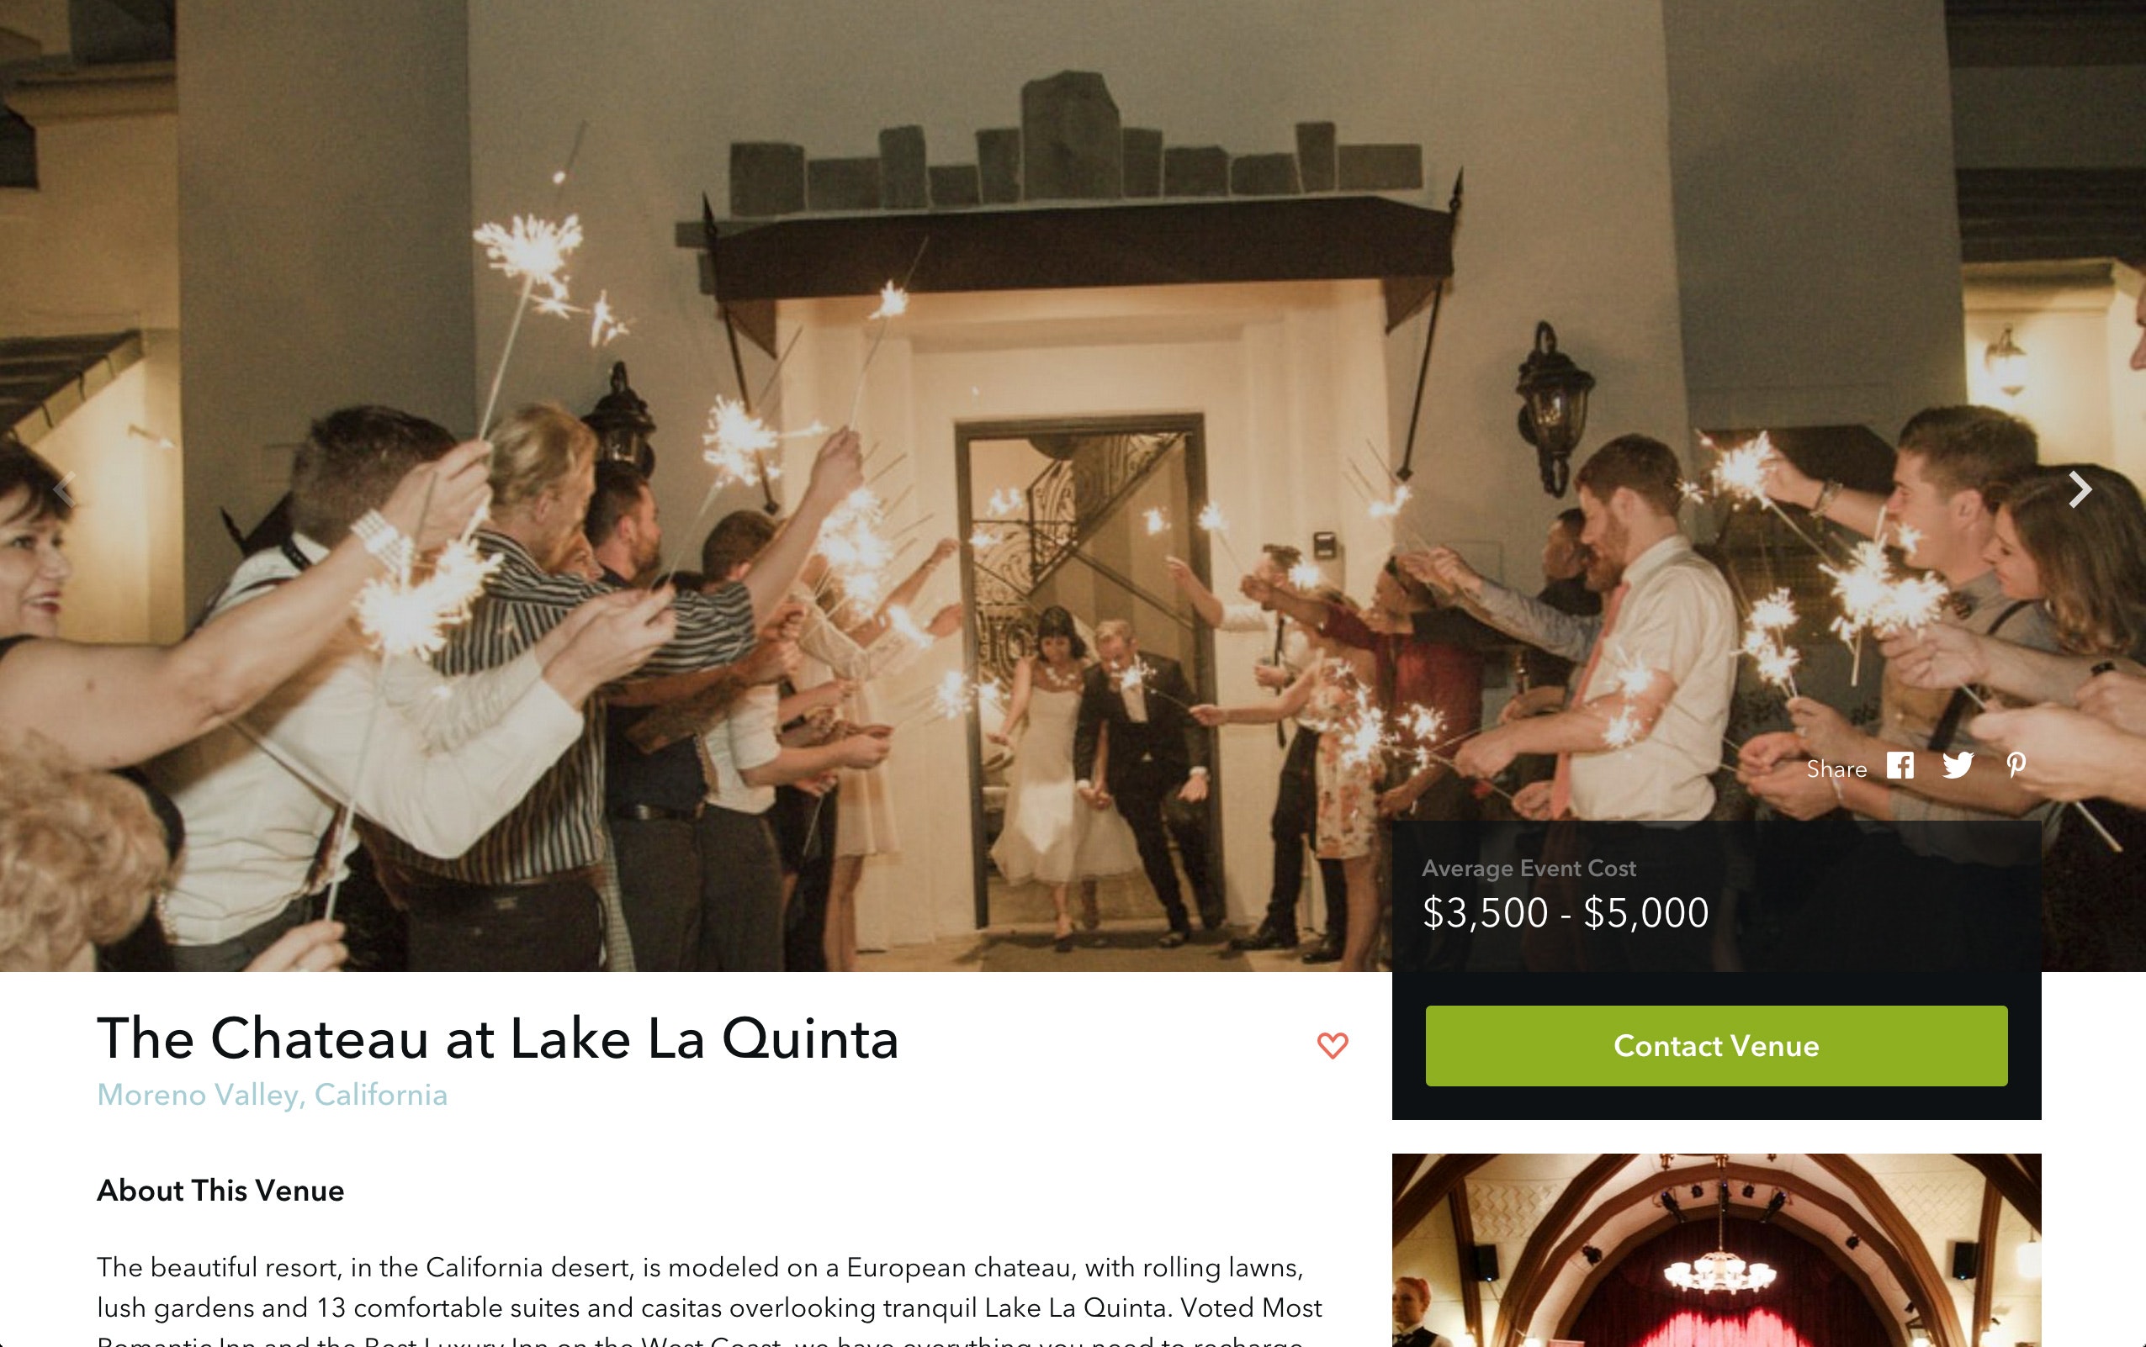Click the wall lantern right of the doorway
Screen dimensions: 2146x1347
point(1552,405)
